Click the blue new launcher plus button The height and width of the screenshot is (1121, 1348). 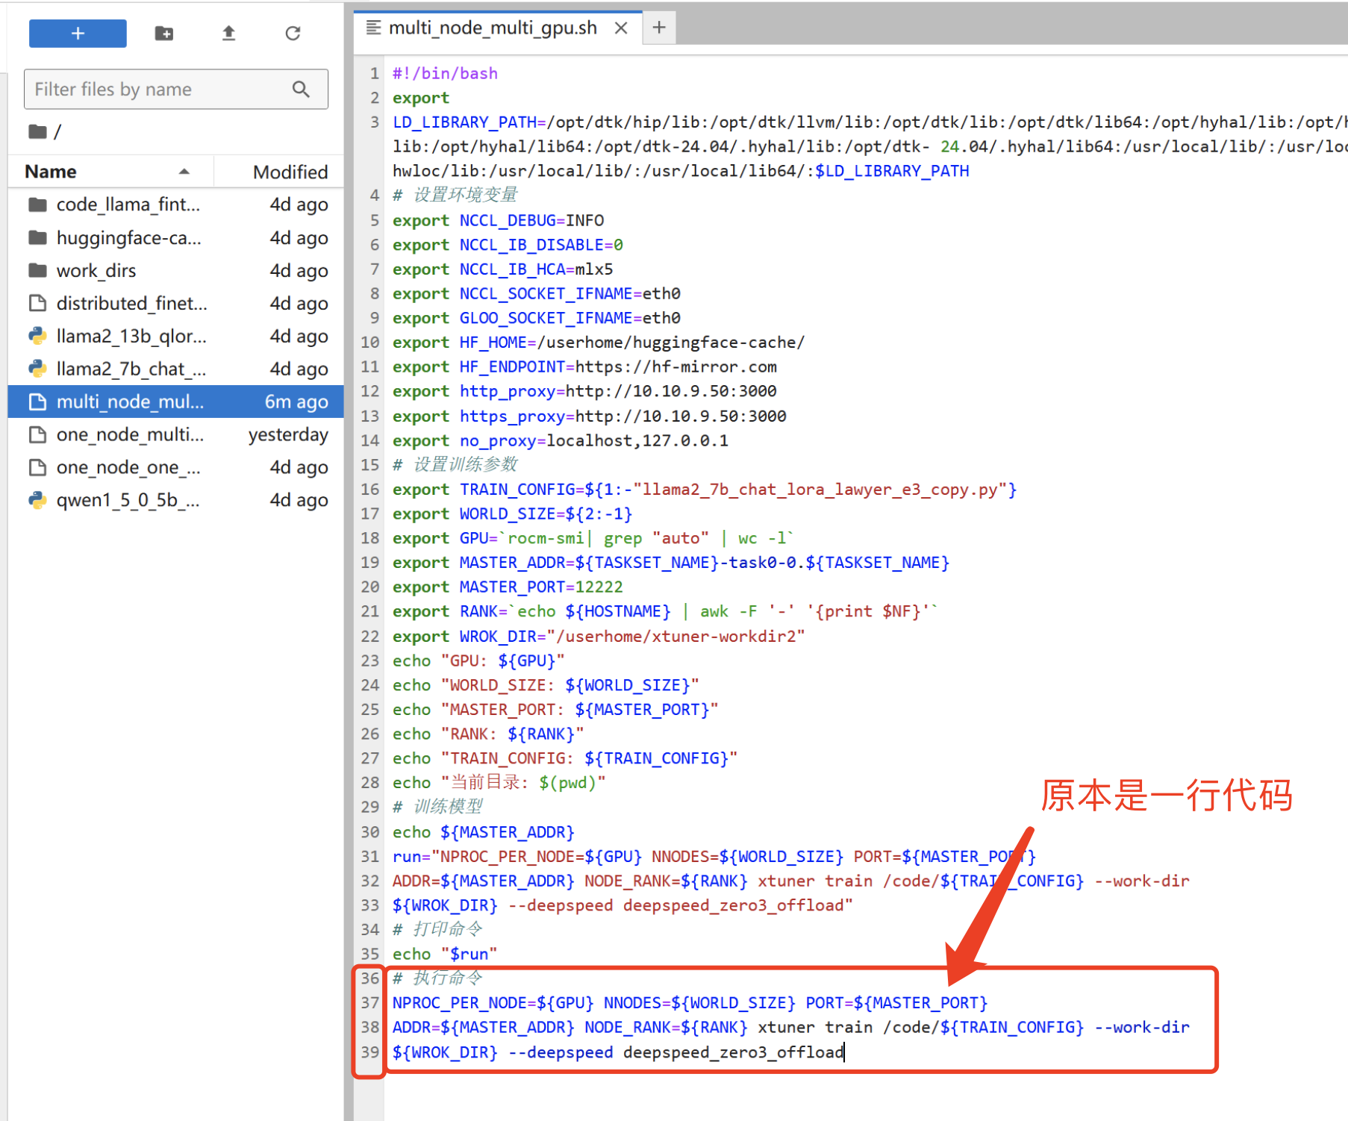pos(78,34)
